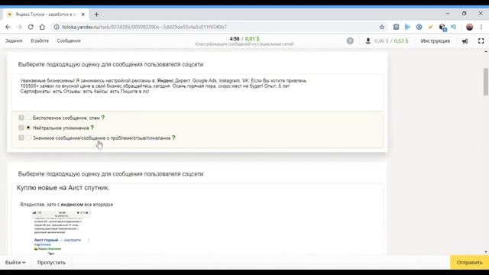Click the 'Пропустить' button
Screen dimensions: 489x275
point(51,263)
